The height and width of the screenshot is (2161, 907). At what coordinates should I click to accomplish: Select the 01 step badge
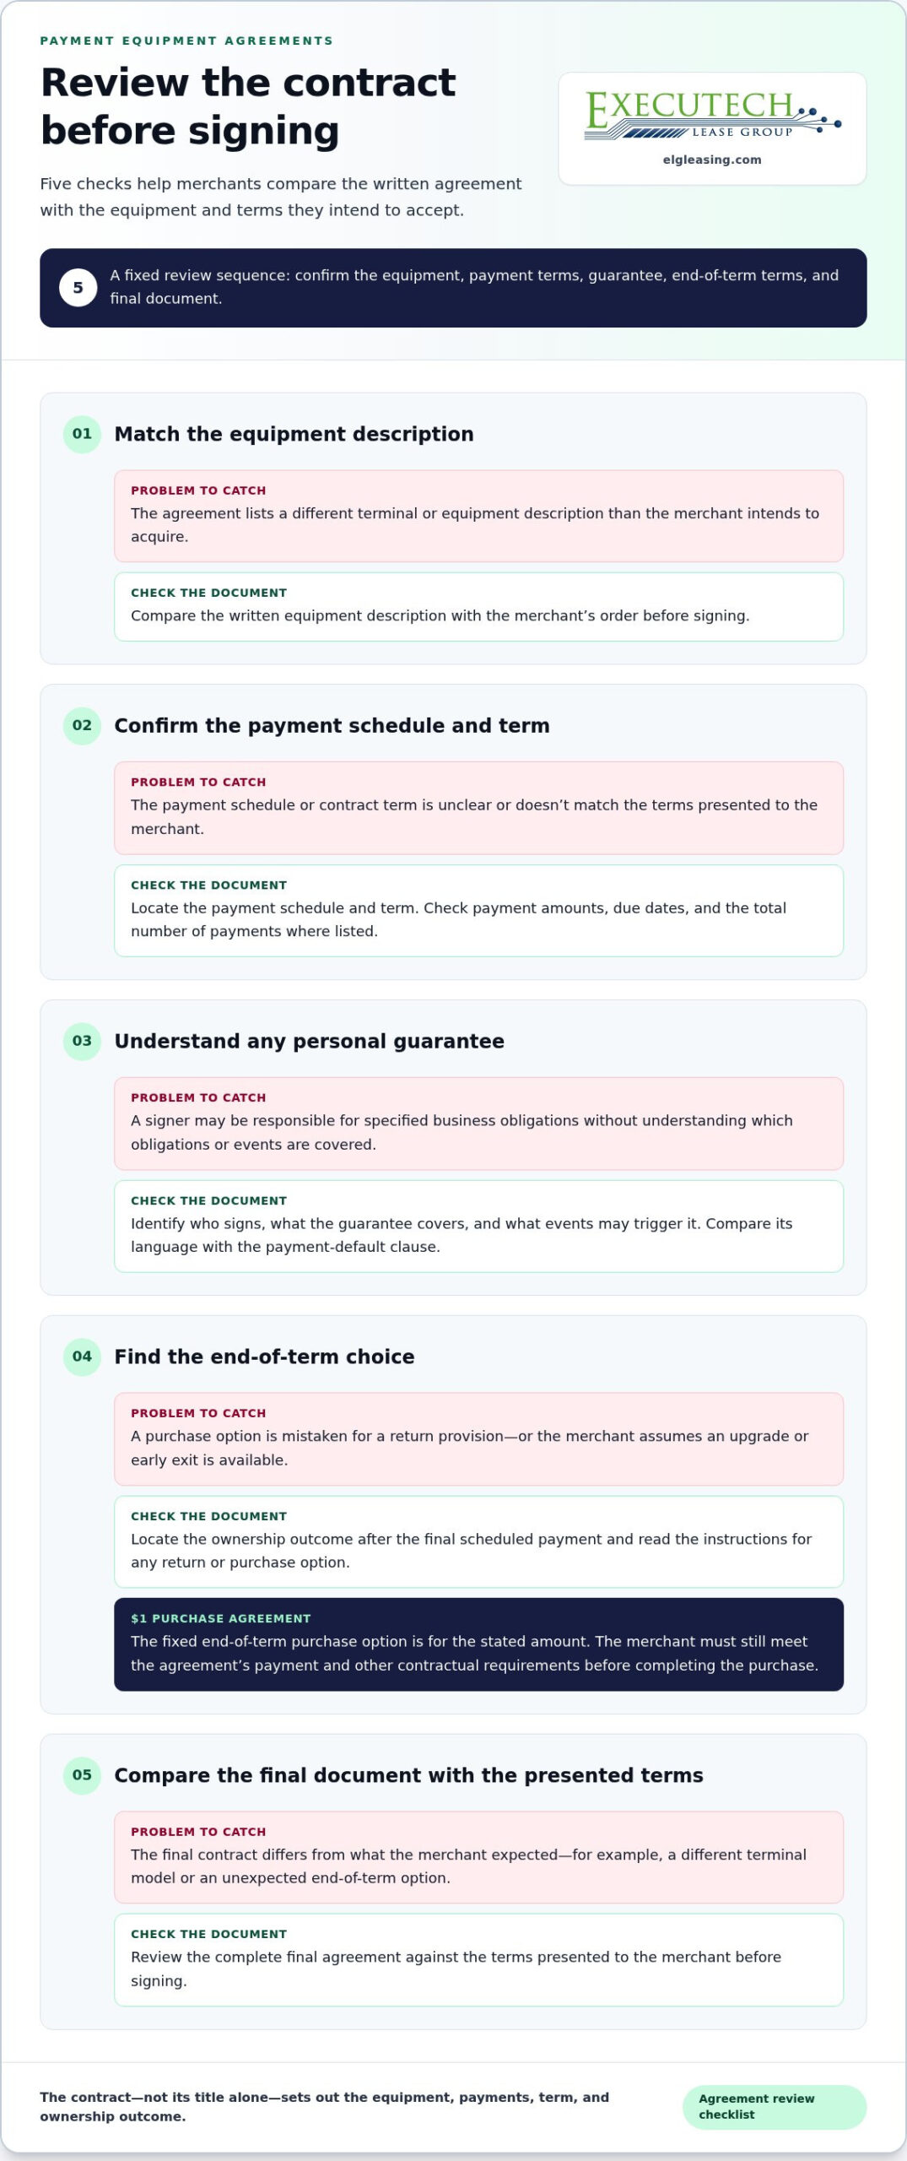(x=82, y=434)
